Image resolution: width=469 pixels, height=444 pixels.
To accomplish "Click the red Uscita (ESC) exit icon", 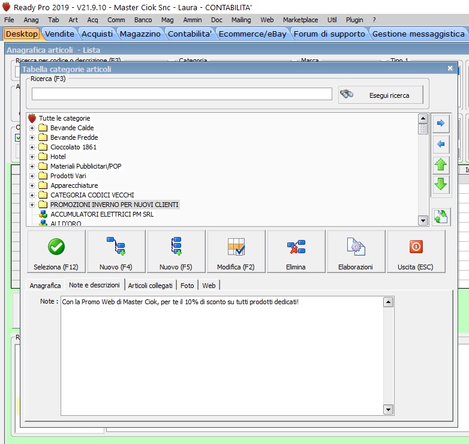I will point(416,247).
